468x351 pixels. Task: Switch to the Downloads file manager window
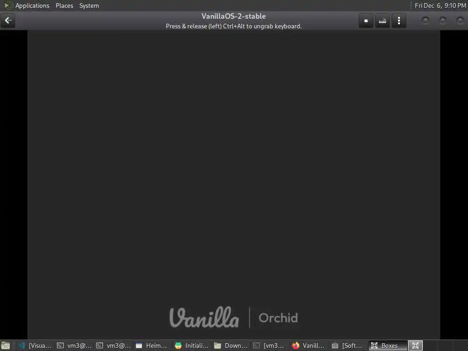click(x=231, y=346)
